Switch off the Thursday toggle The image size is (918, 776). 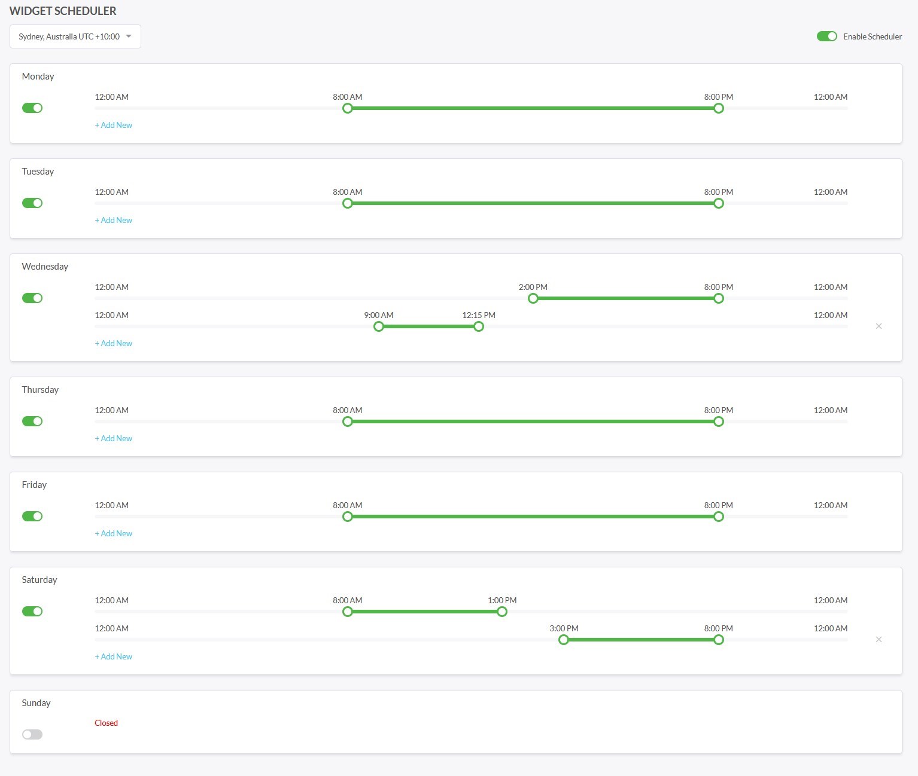32,421
